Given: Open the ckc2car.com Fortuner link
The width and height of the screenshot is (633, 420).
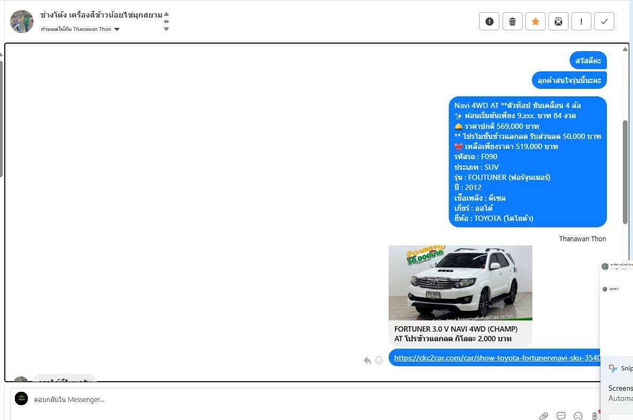Looking at the screenshot, I should click(x=497, y=358).
